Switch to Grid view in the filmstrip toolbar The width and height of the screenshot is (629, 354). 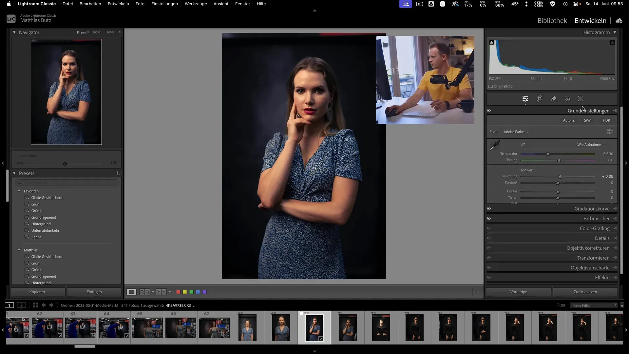35,305
